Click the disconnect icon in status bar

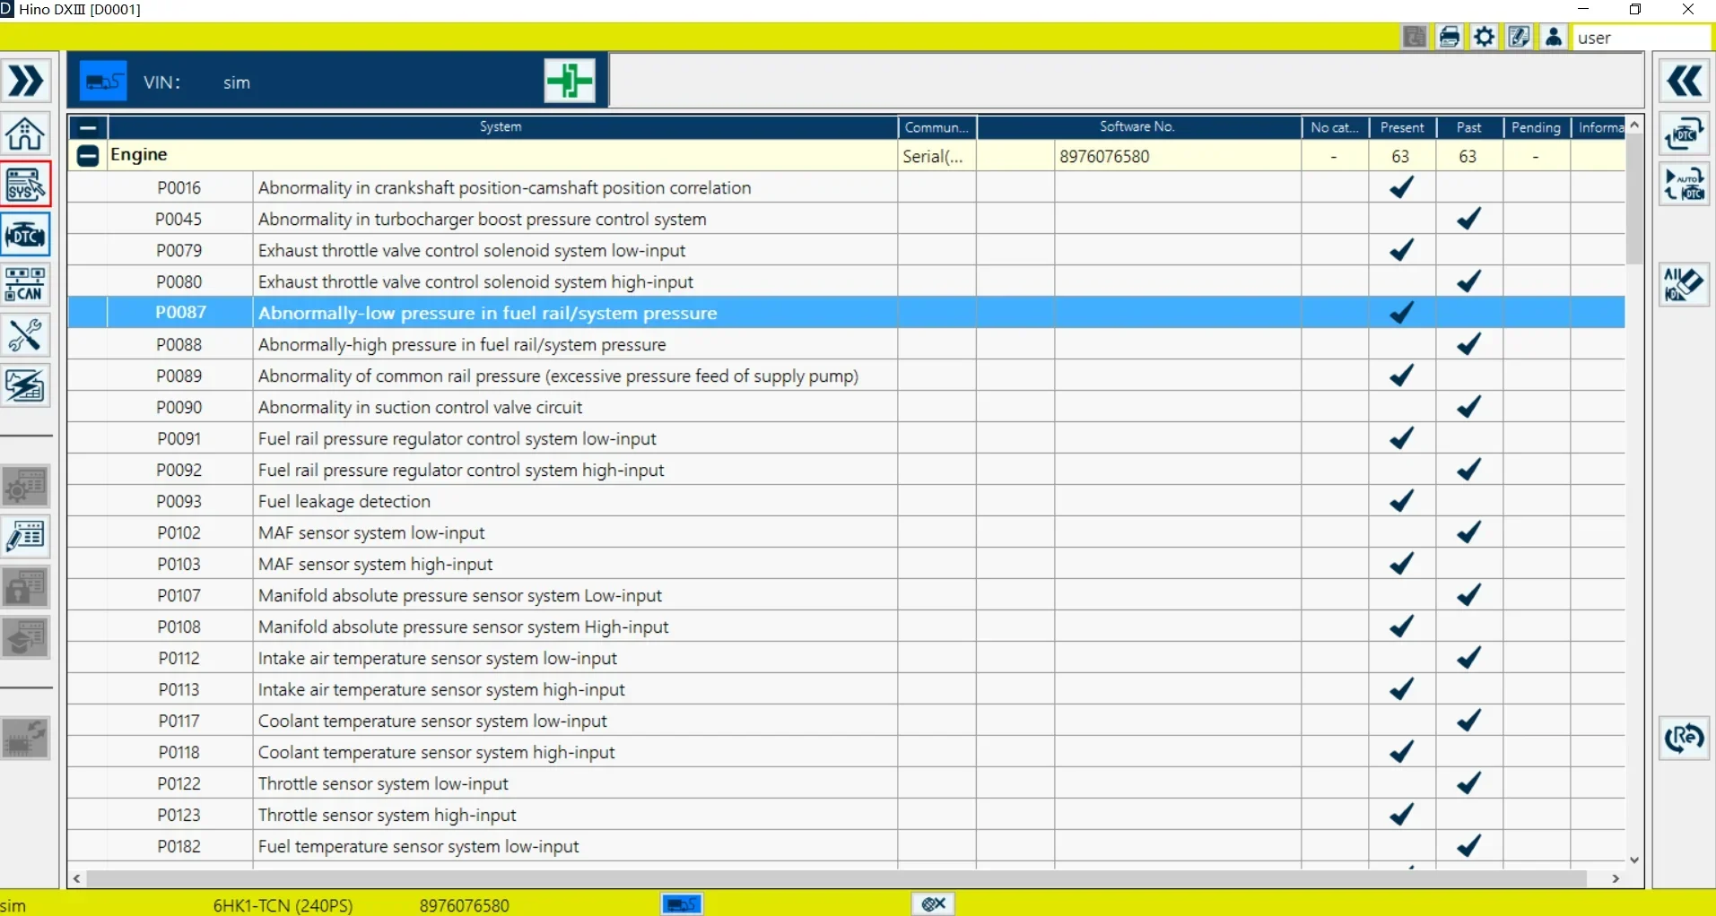[933, 903]
